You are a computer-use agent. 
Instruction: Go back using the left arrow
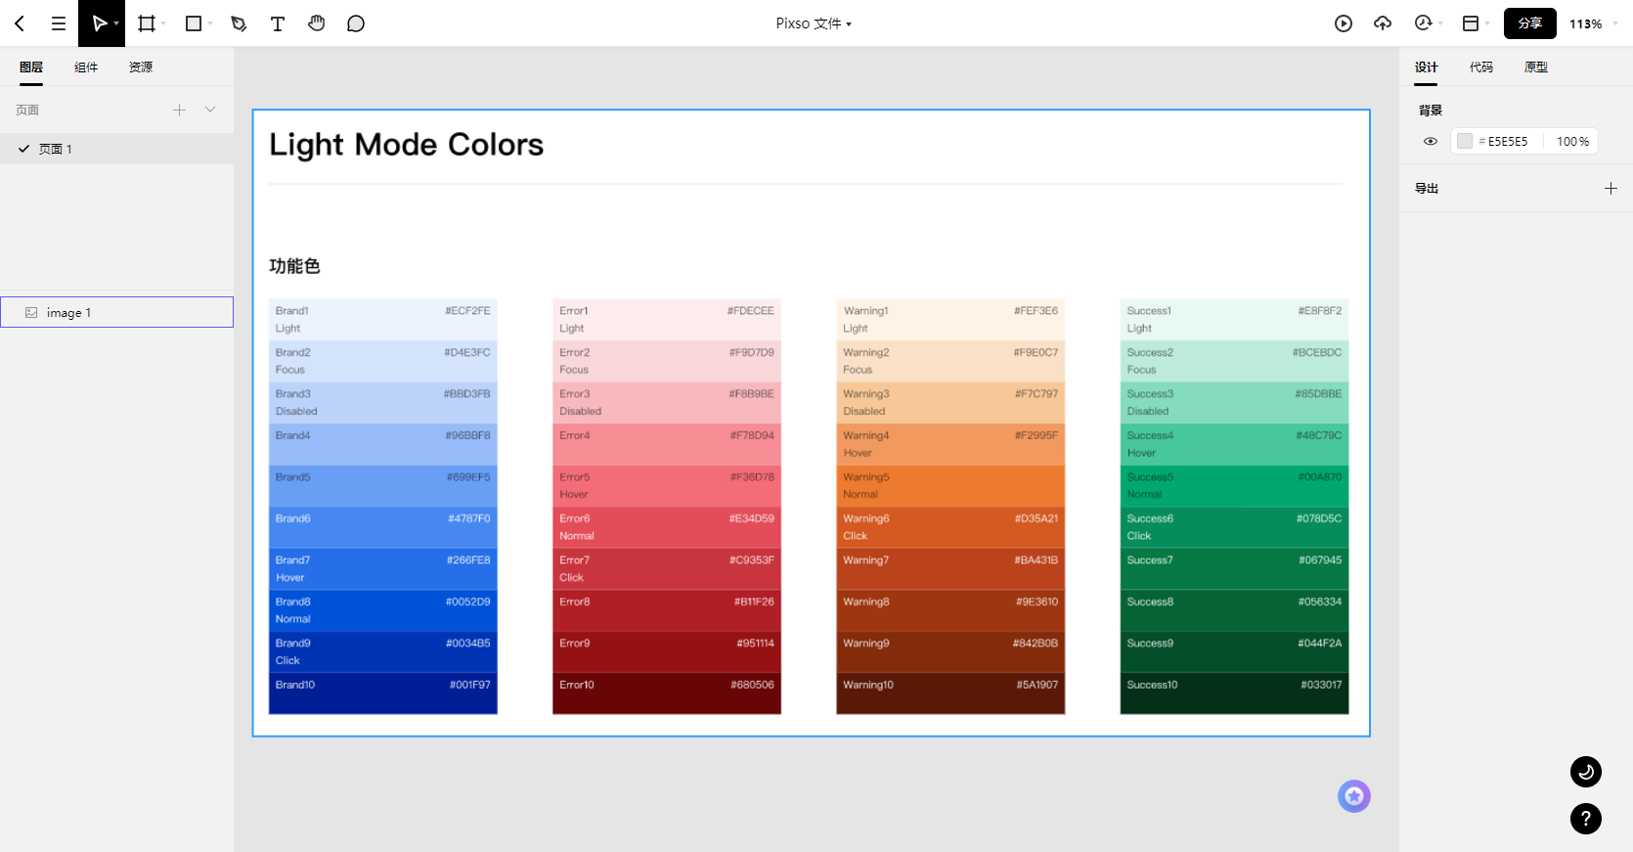point(20,23)
